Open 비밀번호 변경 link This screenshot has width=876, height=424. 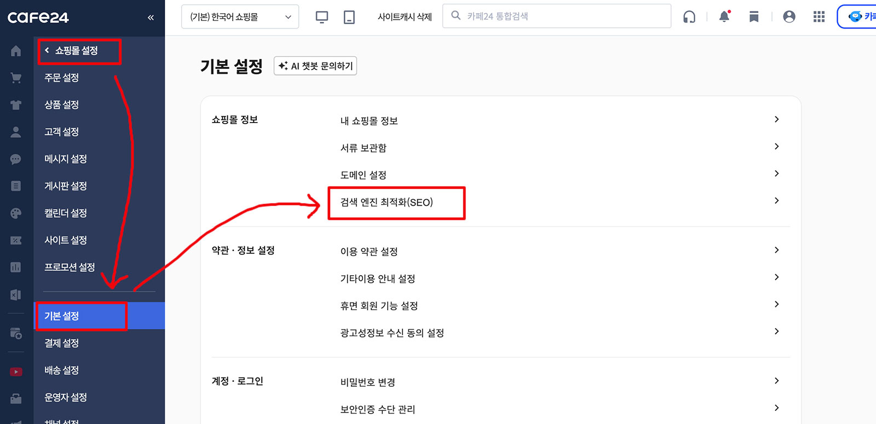[368, 382]
